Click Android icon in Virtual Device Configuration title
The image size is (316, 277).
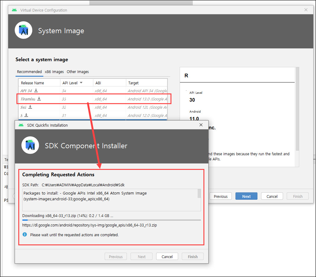tap(14, 10)
